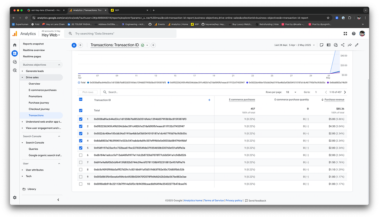
Task: Open E-commerce purchases report
Action: (x=42, y=90)
